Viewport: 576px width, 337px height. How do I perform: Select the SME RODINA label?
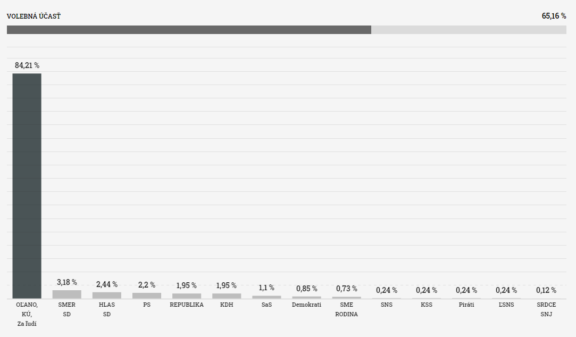point(346,309)
